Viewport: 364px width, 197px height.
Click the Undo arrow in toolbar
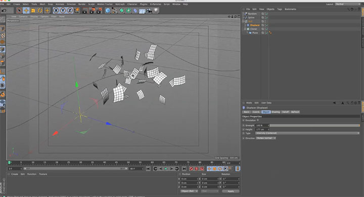click(x=4, y=11)
